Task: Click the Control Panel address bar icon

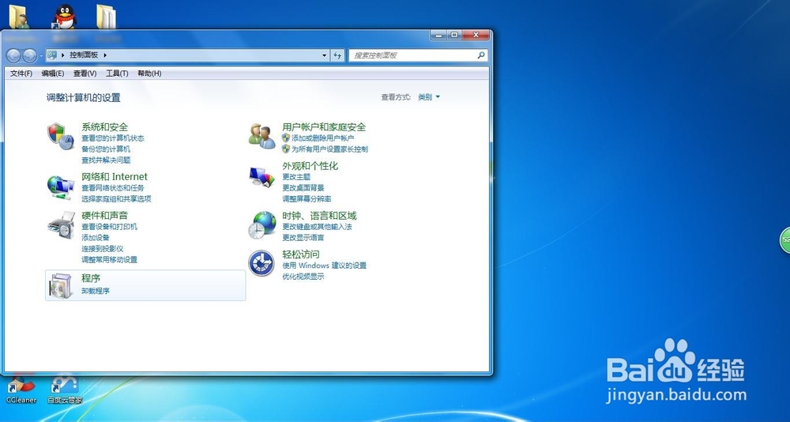Action: coord(52,55)
